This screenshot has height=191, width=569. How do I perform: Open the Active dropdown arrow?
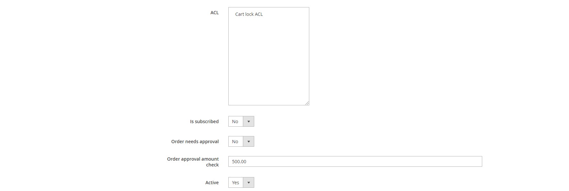pyautogui.click(x=248, y=183)
